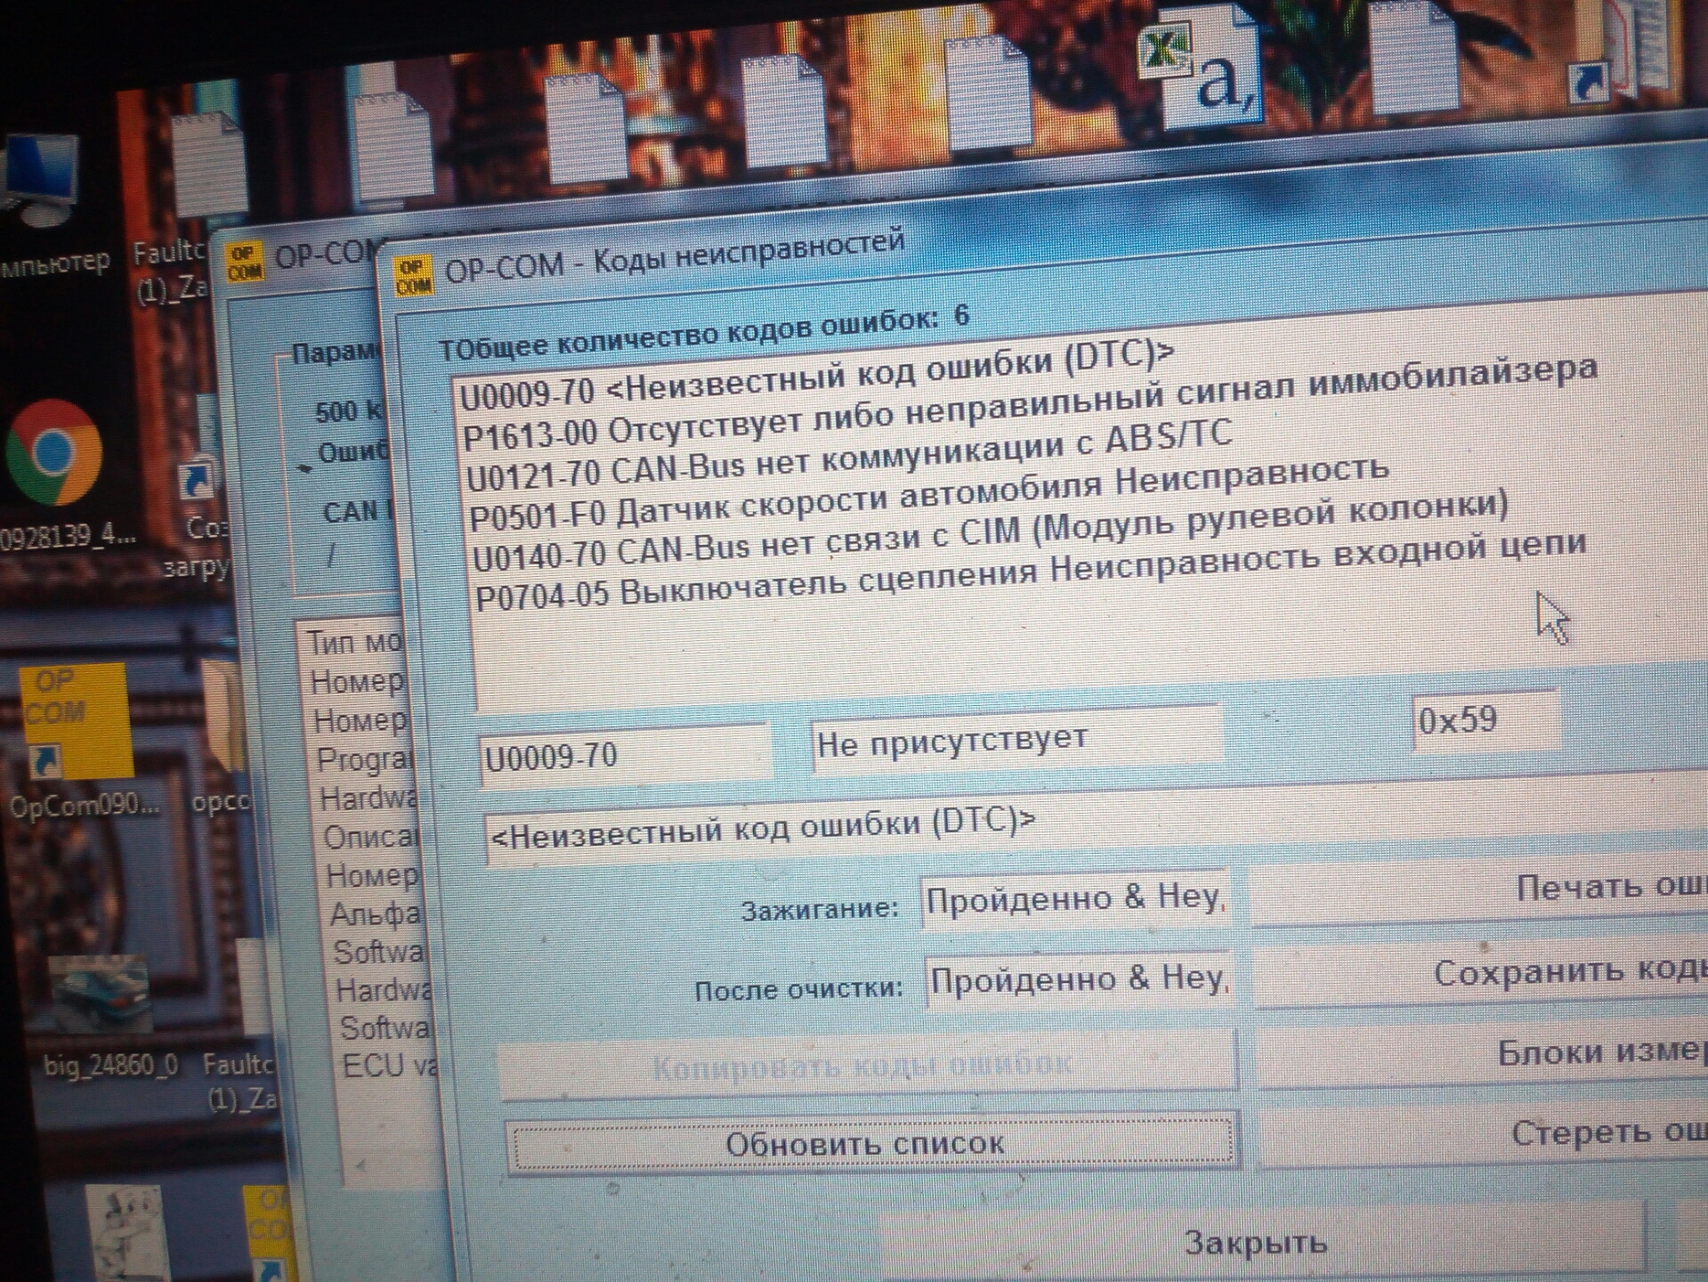Click the 0x59 value field
The width and height of the screenshot is (1708, 1282).
click(1485, 719)
